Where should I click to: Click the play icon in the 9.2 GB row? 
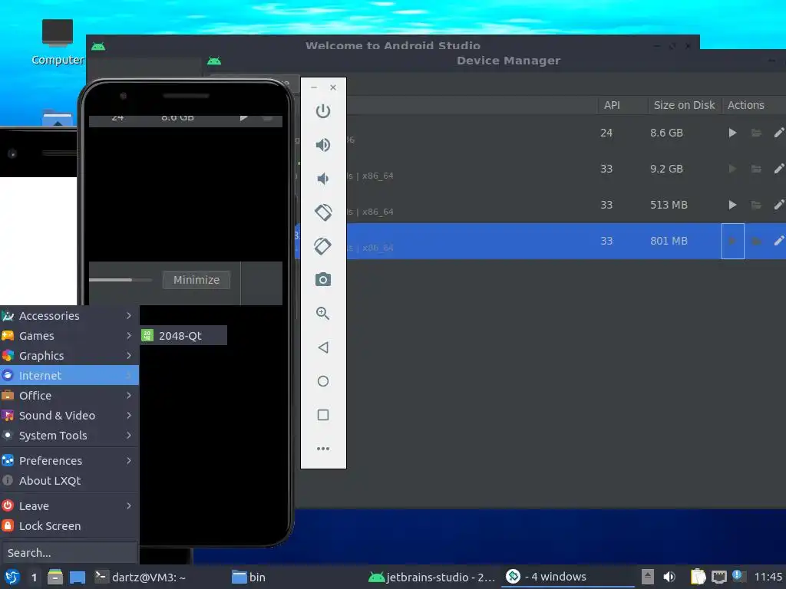[732, 169]
